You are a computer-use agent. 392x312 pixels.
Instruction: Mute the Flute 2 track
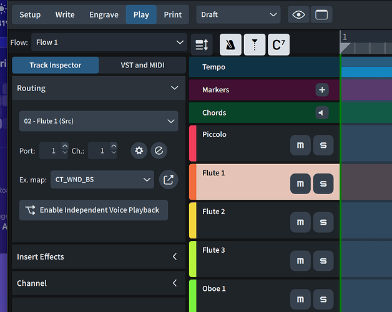coord(300,222)
